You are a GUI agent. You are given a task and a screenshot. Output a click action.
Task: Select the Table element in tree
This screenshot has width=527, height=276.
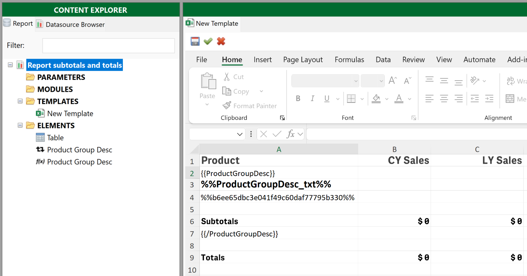55,138
